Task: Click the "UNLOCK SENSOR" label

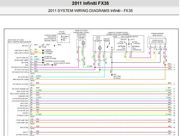Action: pyautogui.click(x=107, y=40)
